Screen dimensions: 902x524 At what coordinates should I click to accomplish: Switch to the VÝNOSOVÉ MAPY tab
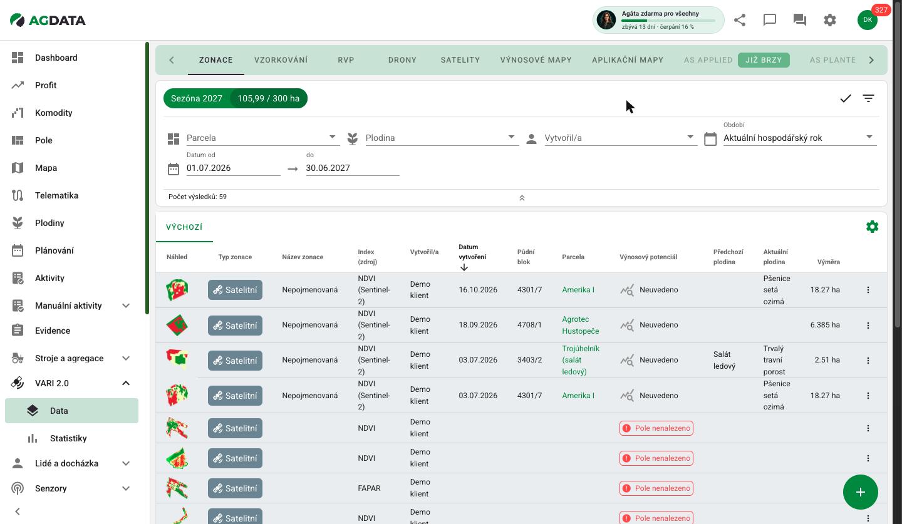coord(536,60)
